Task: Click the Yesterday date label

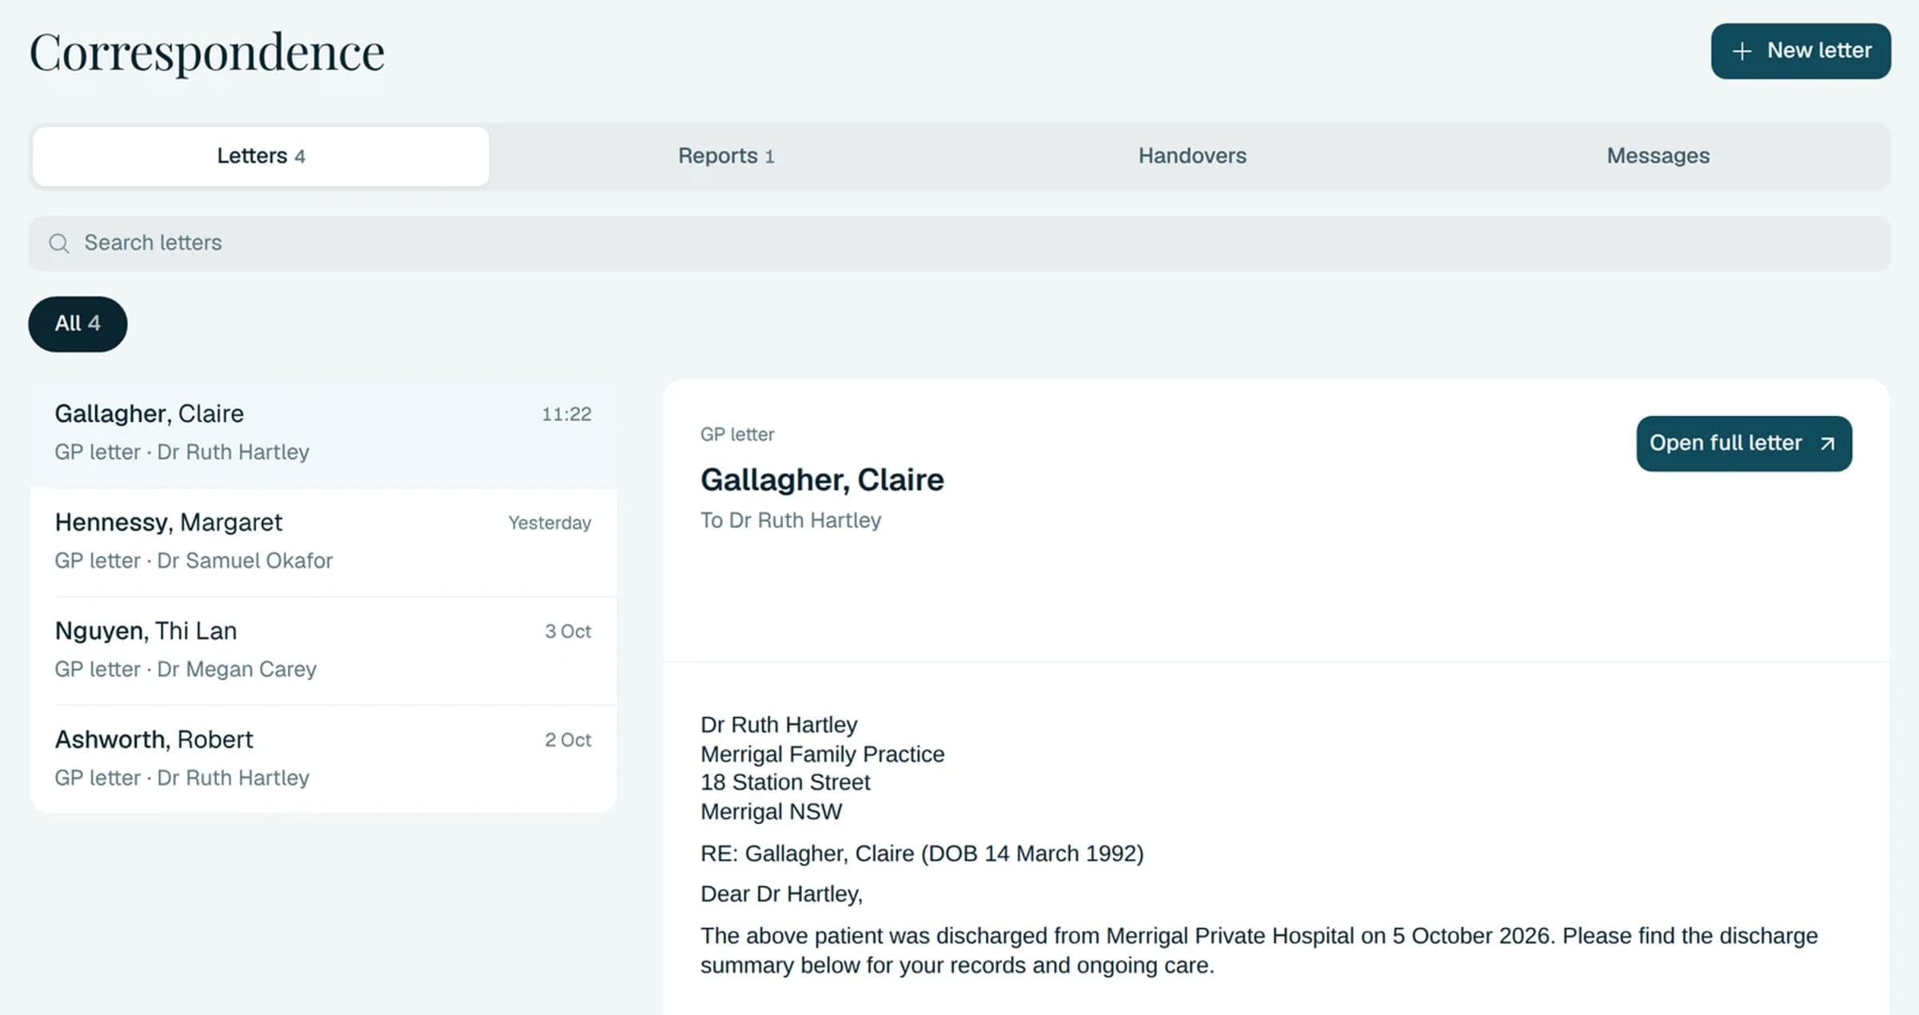Action: [x=549, y=523]
